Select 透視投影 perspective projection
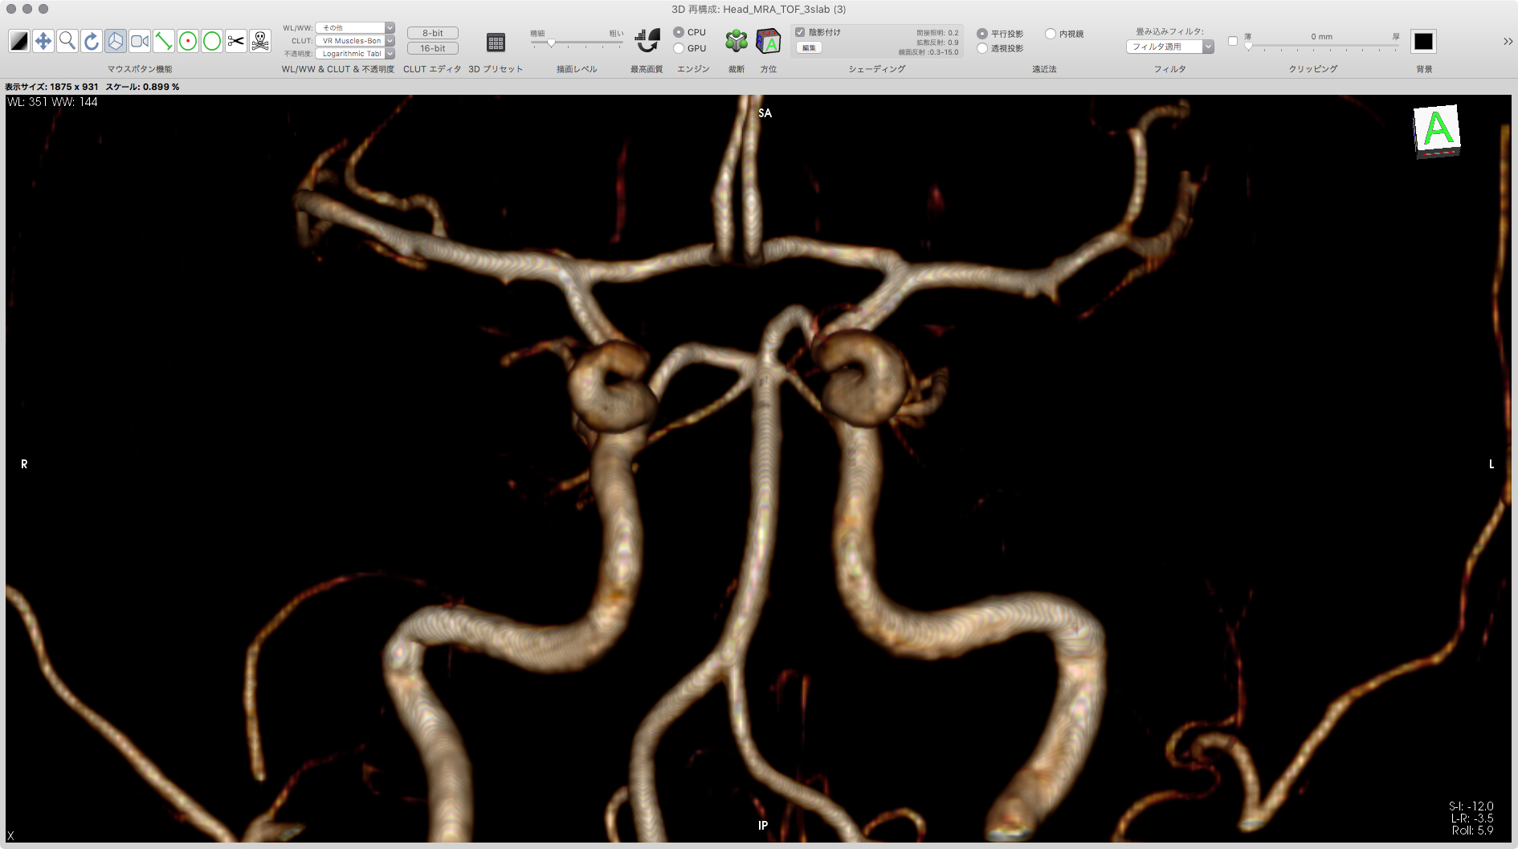This screenshot has width=1518, height=849. click(x=982, y=48)
